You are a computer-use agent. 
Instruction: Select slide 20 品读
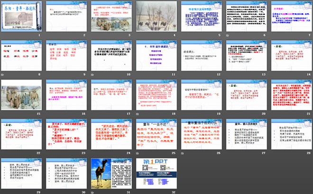tap(247, 95)
